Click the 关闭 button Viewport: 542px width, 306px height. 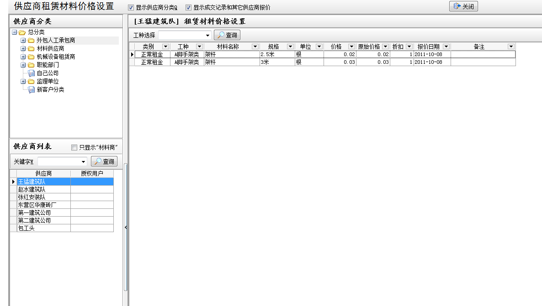point(463,6)
